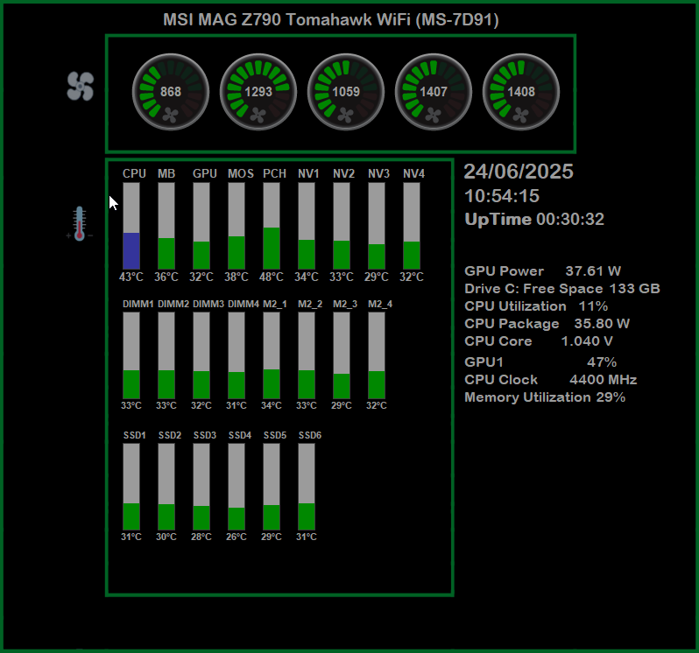
Task: Select the fan gauge reading 1293
Action: click(x=258, y=92)
